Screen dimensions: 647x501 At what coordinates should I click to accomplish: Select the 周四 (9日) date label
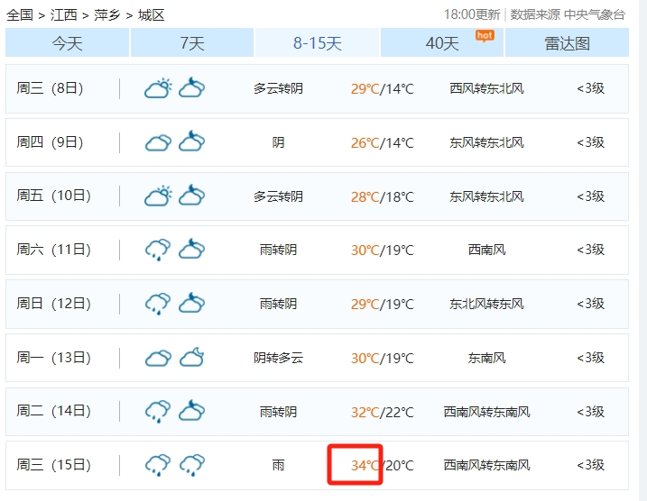pos(50,142)
